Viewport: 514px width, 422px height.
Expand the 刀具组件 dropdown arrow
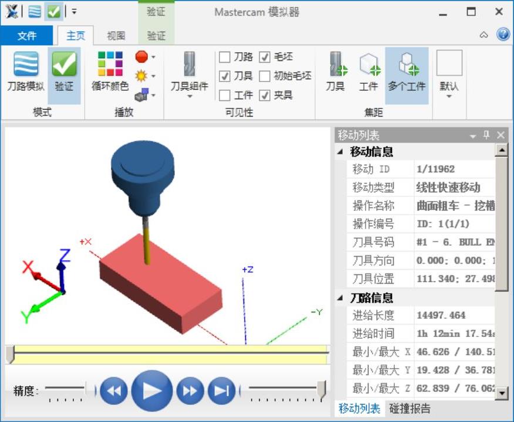tap(190, 97)
